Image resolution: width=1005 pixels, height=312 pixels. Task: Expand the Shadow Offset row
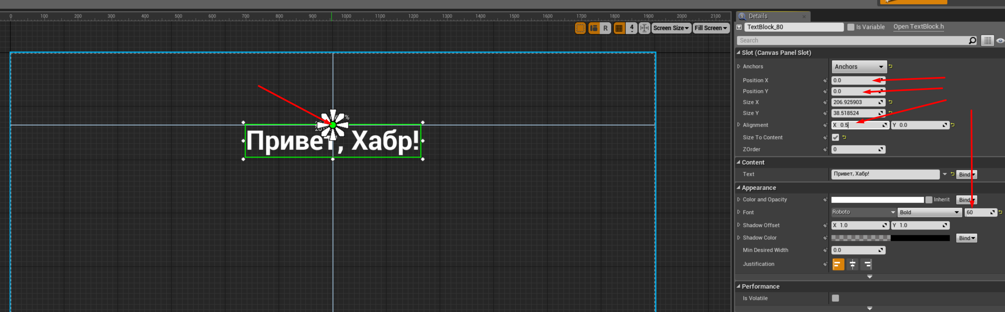coord(739,225)
